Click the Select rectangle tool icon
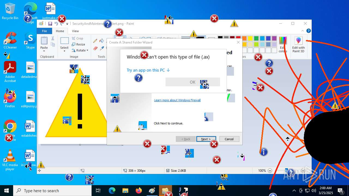 coord(64,41)
